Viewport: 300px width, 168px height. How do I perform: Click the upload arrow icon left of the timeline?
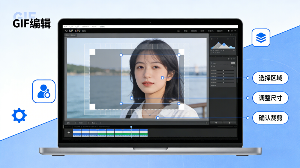tap(69, 132)
